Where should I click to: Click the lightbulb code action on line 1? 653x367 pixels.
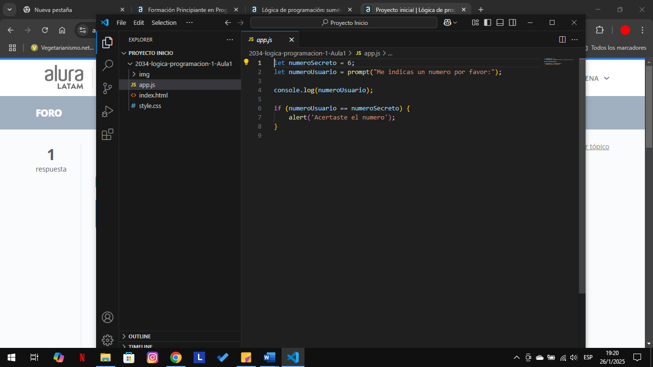pos(247,62)
